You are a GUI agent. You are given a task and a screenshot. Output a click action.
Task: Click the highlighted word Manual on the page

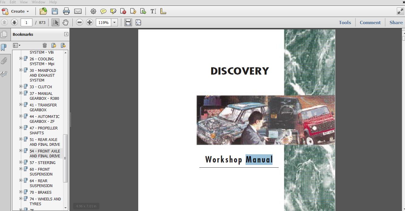click(259, 159)
